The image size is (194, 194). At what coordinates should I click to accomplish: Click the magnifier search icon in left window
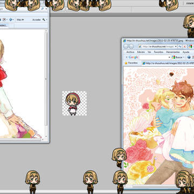click(x=42, y=9)
